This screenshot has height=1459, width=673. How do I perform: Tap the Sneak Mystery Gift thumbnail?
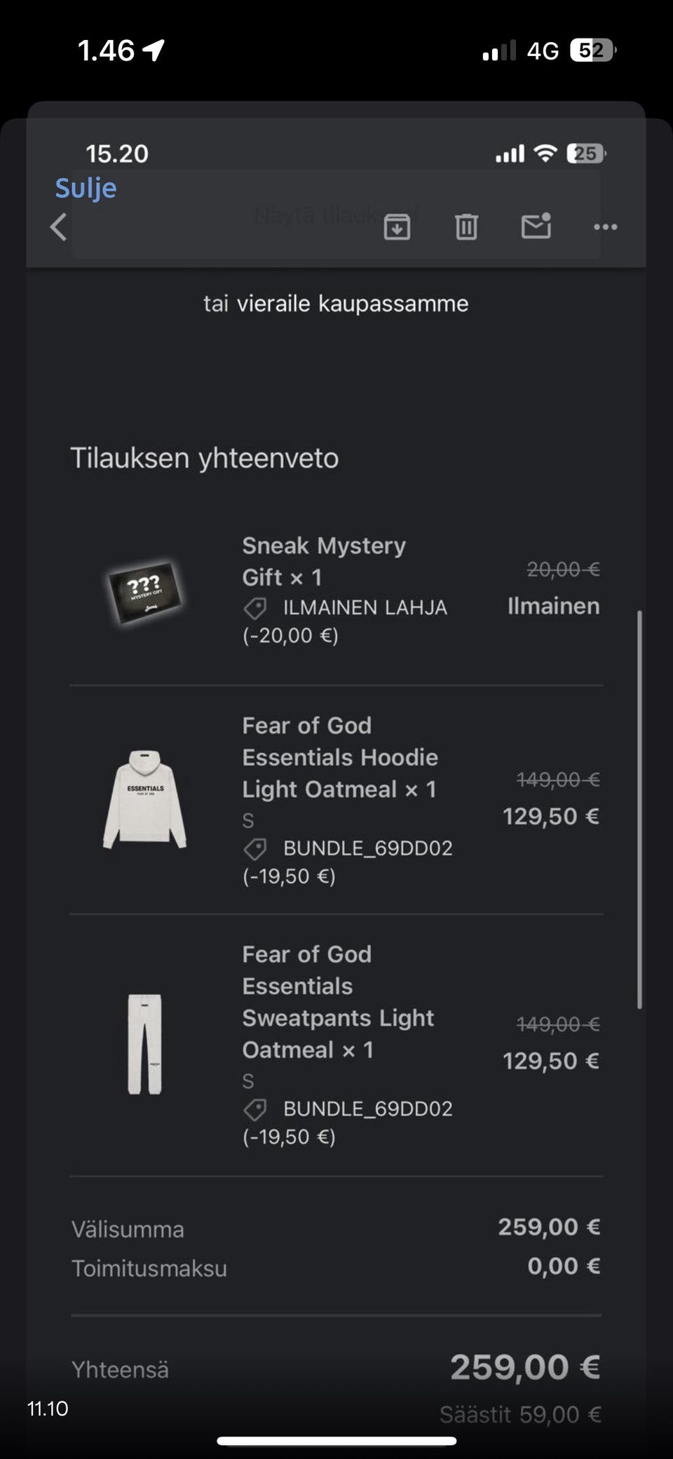click(144, 592)
